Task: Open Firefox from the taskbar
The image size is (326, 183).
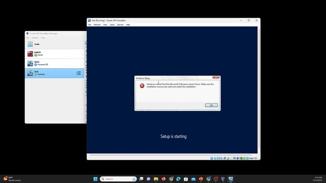Action: [x=164, y=179]
